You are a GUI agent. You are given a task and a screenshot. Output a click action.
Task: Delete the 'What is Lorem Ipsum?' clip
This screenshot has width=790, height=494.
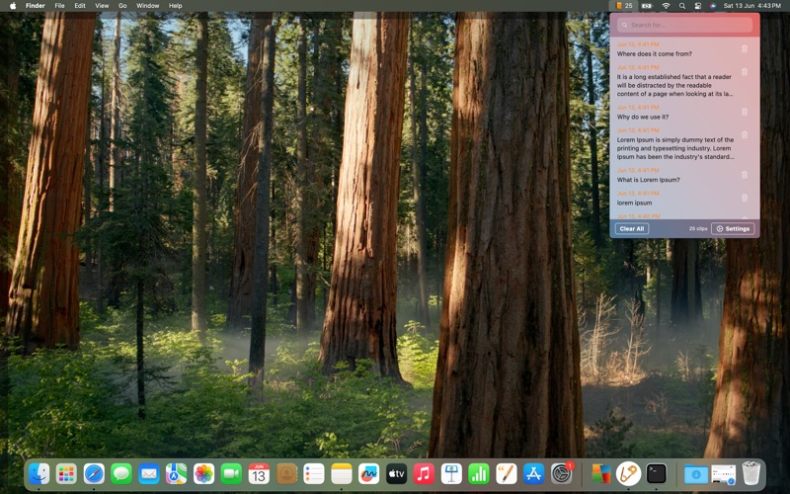pyautogui.click(x=745, y=175)
